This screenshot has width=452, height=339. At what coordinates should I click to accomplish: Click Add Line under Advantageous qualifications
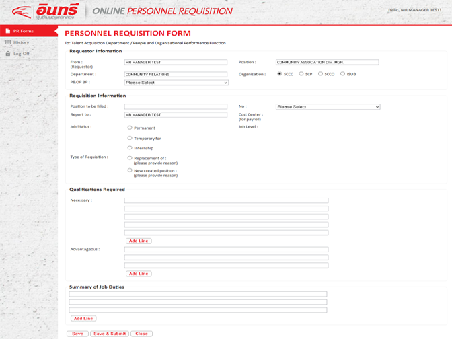pos(139,274)
